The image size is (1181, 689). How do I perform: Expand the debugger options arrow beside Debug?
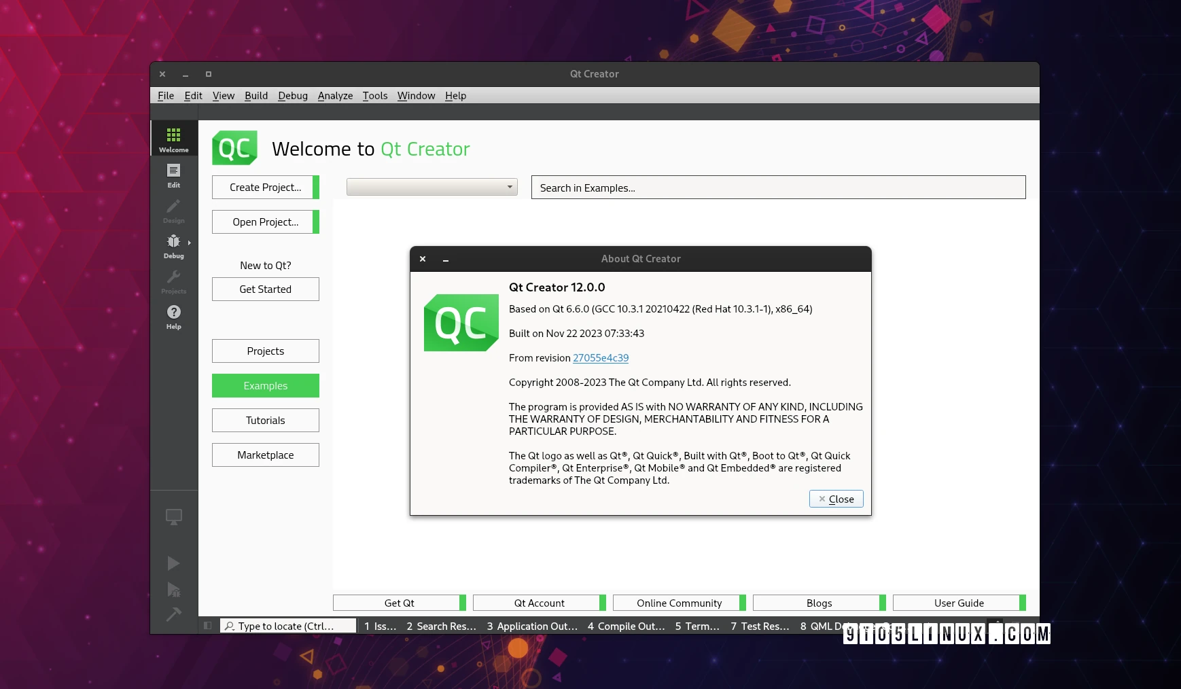pos(189,243)
